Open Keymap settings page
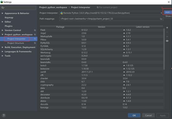 click(9, 17)
